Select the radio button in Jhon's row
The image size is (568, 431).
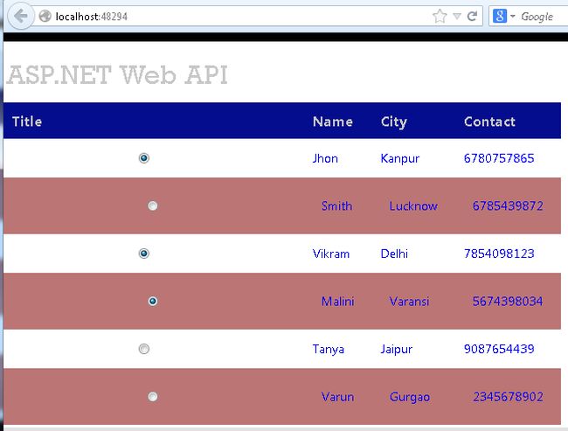144,158
